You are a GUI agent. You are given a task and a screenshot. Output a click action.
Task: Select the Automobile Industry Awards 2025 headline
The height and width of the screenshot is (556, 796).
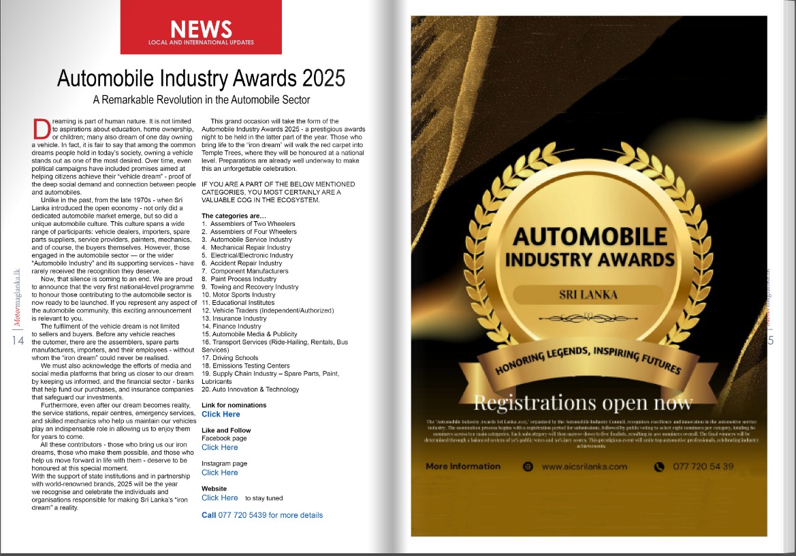coord(201,78)
